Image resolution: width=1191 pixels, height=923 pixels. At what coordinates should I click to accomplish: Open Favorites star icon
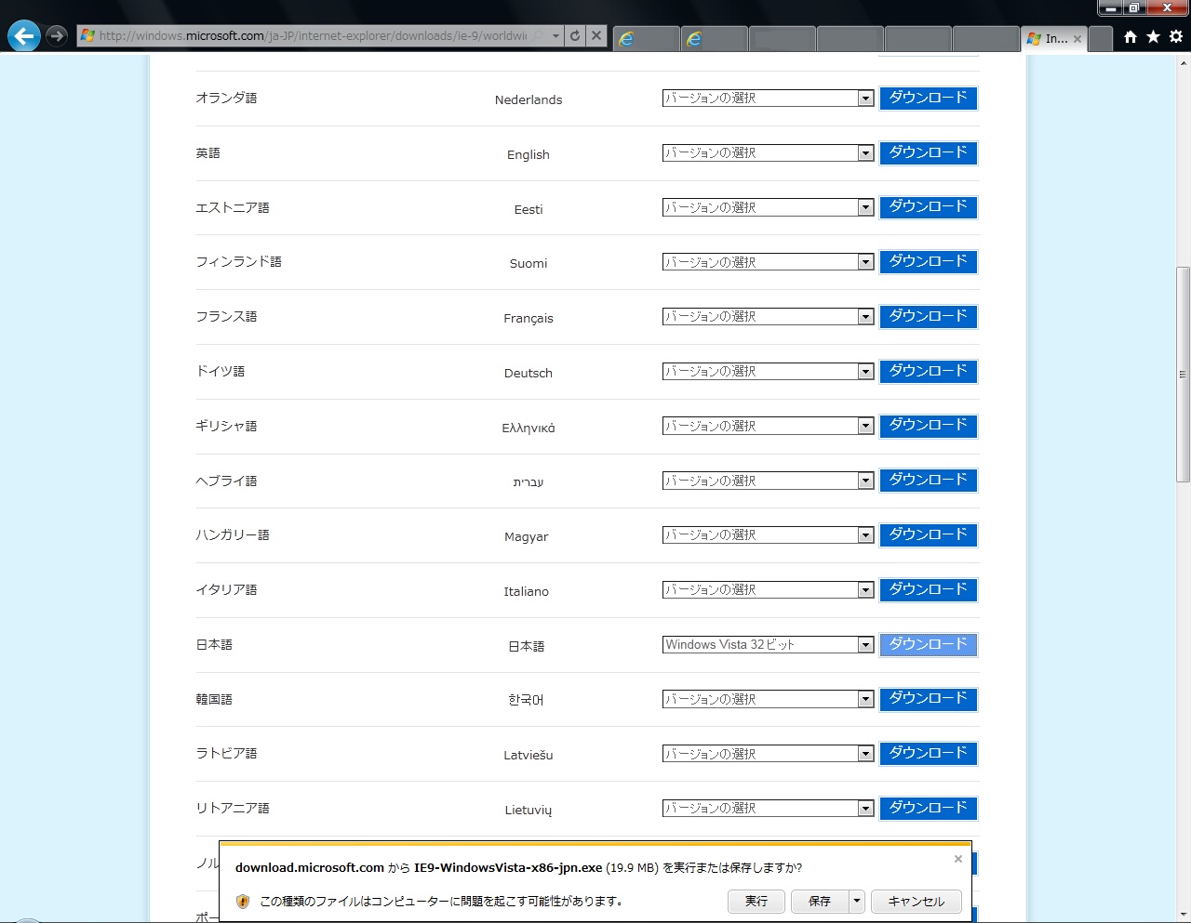click(x=1153, y=37)
